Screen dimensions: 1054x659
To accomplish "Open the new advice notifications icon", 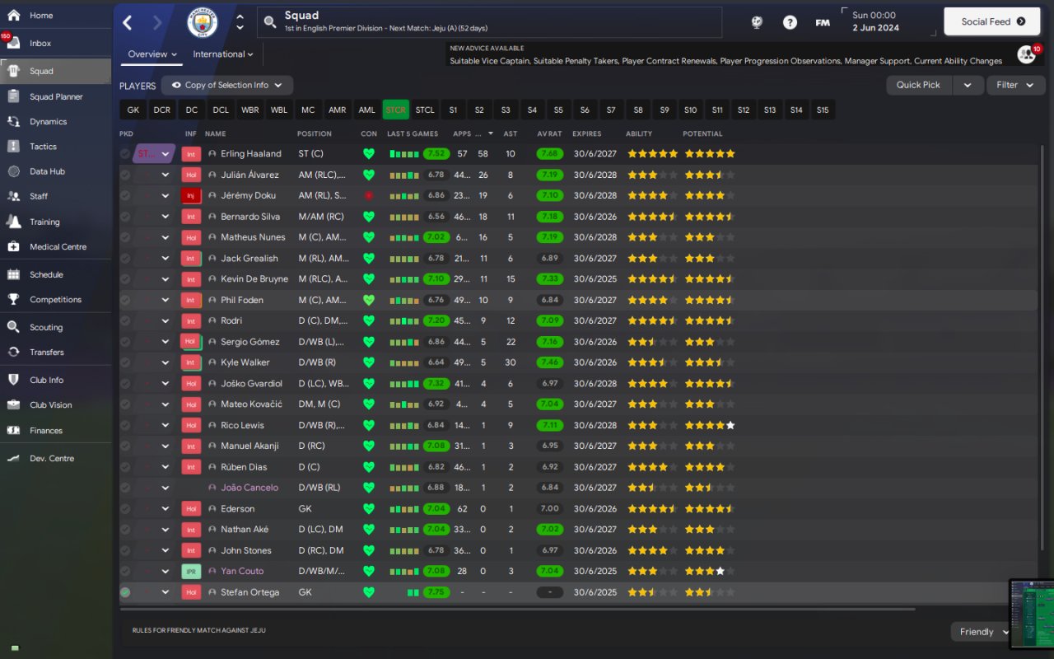I will [x=1027, y=54].
